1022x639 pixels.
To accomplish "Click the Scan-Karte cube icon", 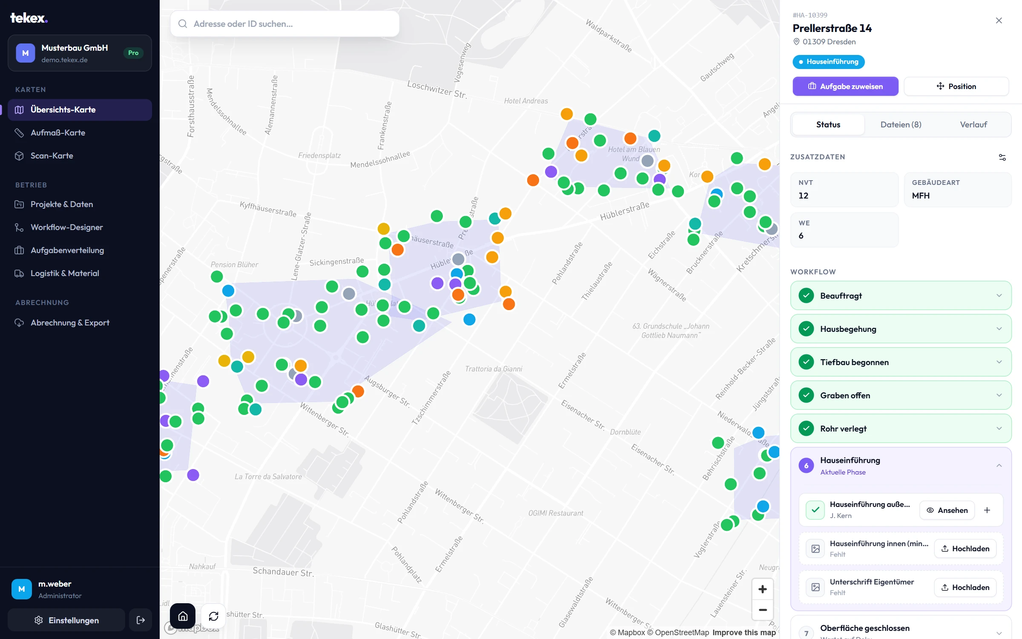I will pyautogui.click(x=19, y=155).
